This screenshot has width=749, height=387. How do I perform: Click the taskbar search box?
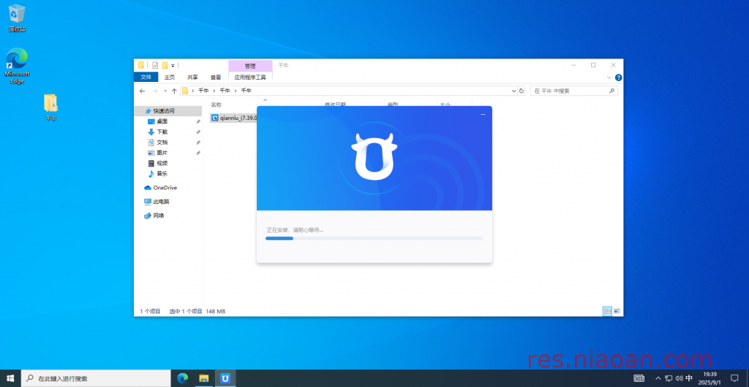[x=96, y=378]
